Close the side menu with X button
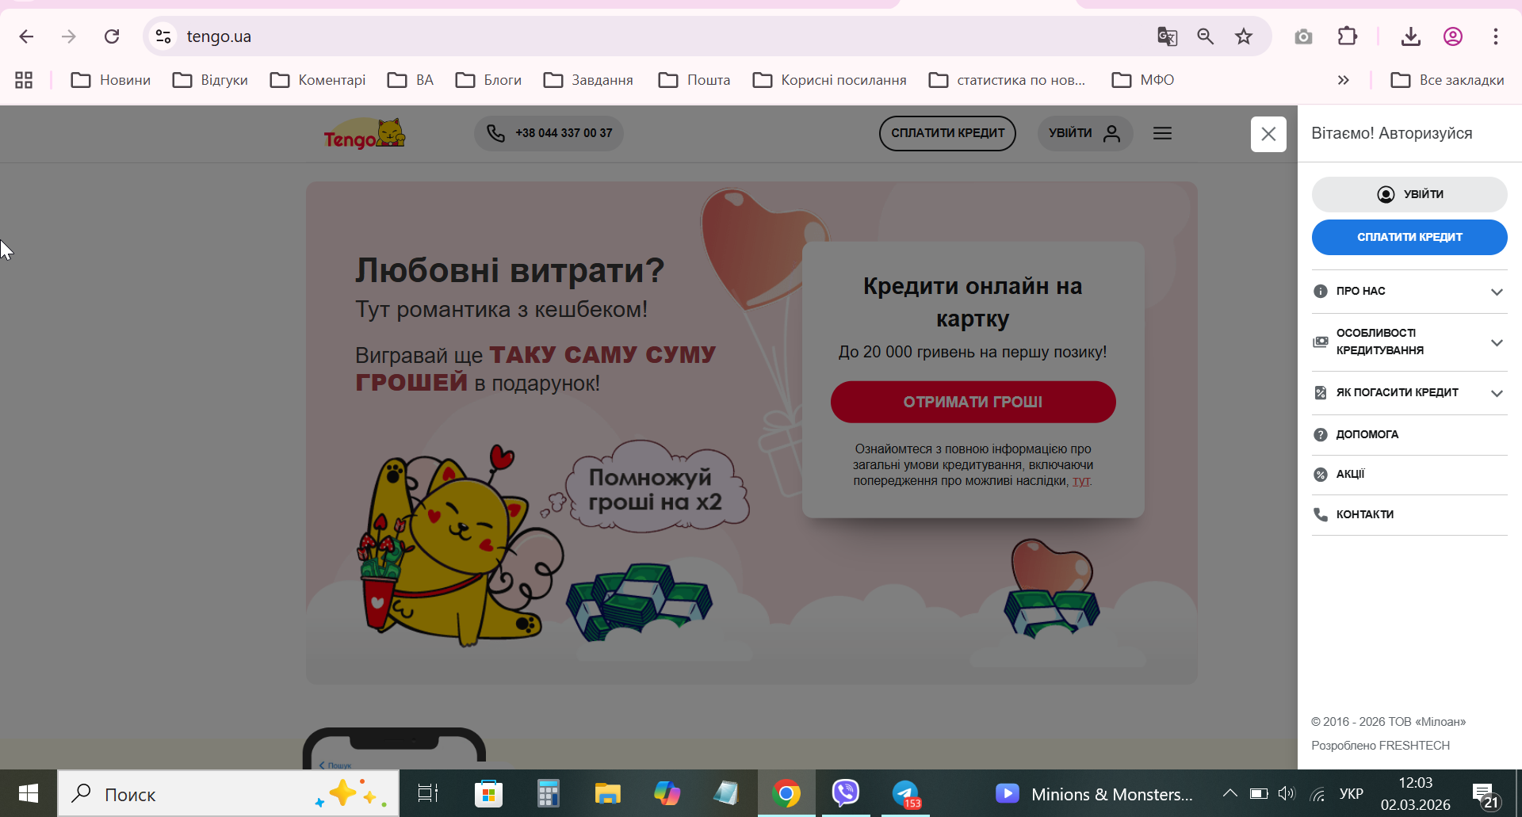Screen dimensions: 1522x817 click(1268, 134)
